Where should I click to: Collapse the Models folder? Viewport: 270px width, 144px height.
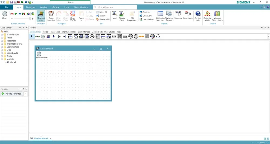[x=2, y=59]
